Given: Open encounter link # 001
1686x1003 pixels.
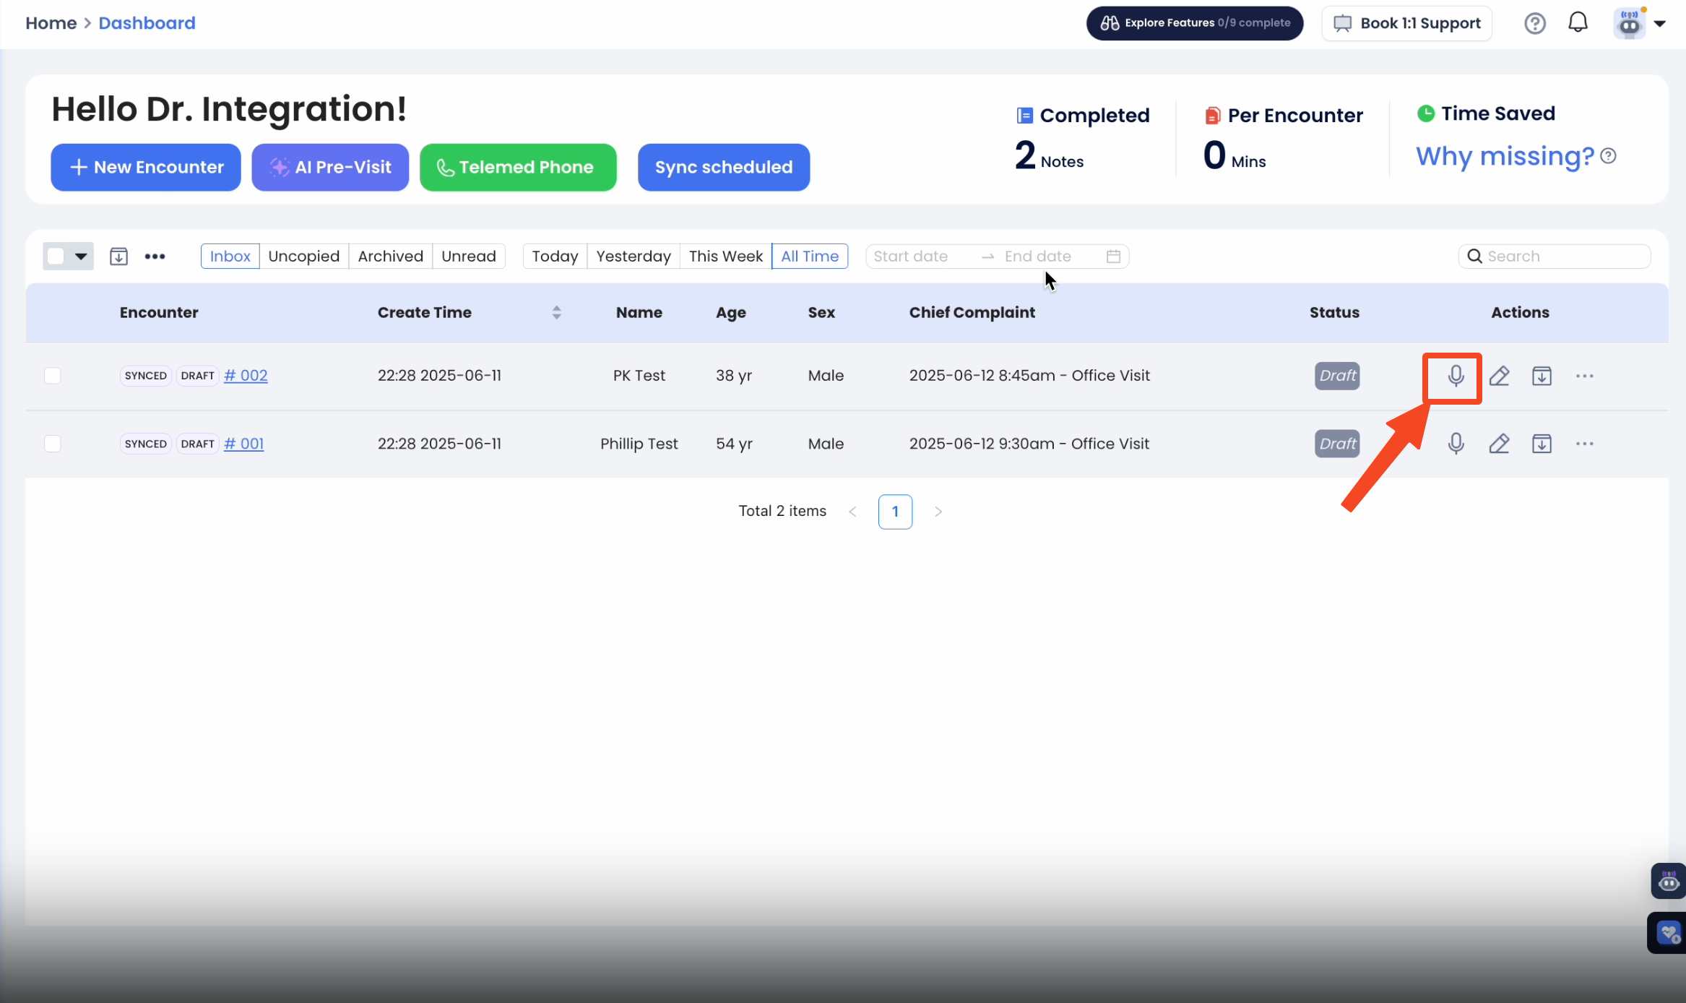Looking at the screenshot, I should [x=243, y=444].
